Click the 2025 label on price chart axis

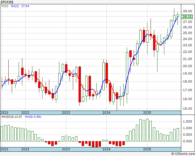tap(147, 113)
